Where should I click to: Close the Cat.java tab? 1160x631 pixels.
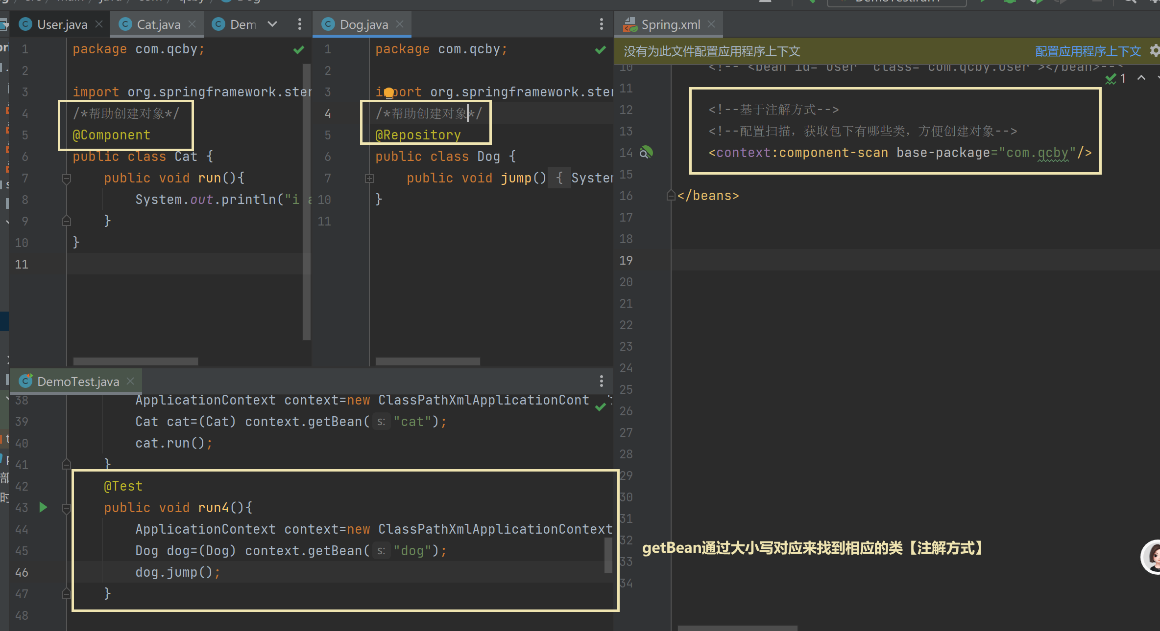[x=192, y=24]
